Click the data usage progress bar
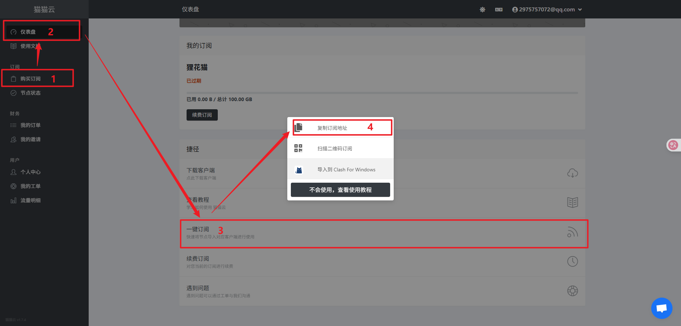The width and height of the screenshot is (681, 326). pos(382,93)
